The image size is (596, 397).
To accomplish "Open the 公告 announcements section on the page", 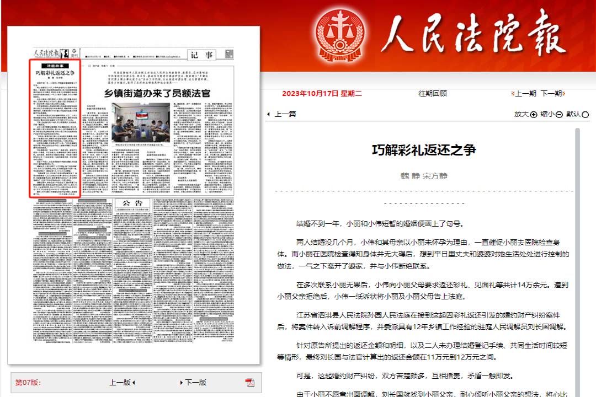I will click(132, 203).
